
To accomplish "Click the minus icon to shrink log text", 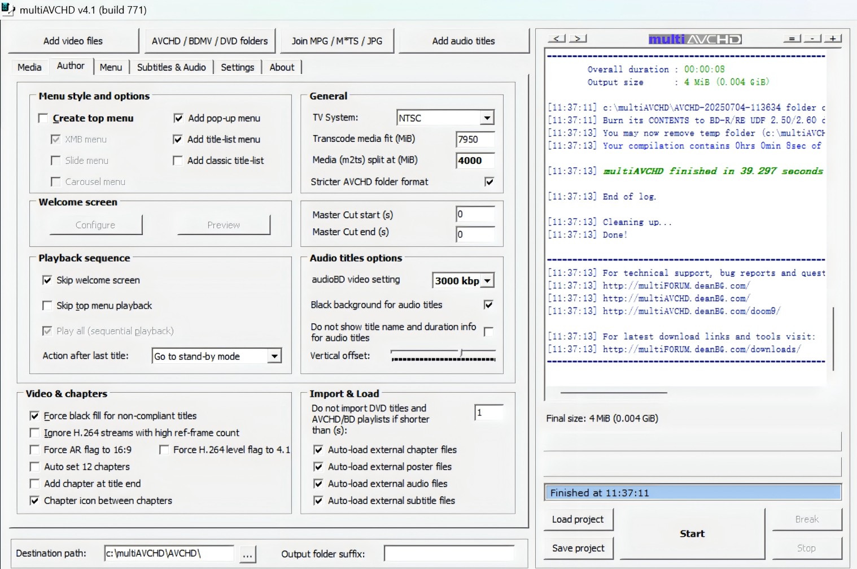I will click(812, 38).
